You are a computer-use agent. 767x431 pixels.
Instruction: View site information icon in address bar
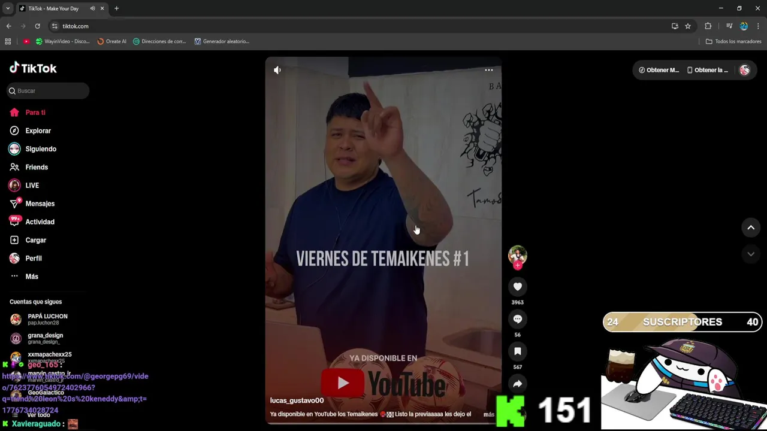pos(55,26)
